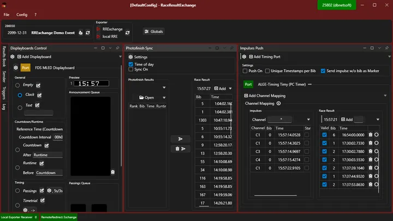Click Add Timing Port
393x221 pixels.
click(x=265, y=57)
